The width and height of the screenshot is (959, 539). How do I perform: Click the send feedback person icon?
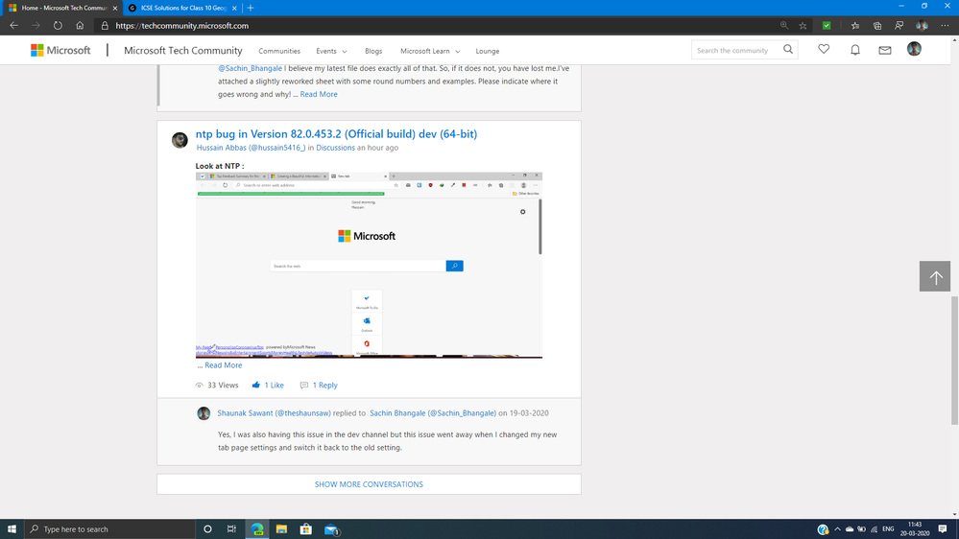tap(899, 26)
